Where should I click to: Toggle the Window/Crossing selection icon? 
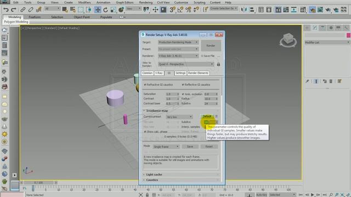pyautogui.click(x=89, y=10)
